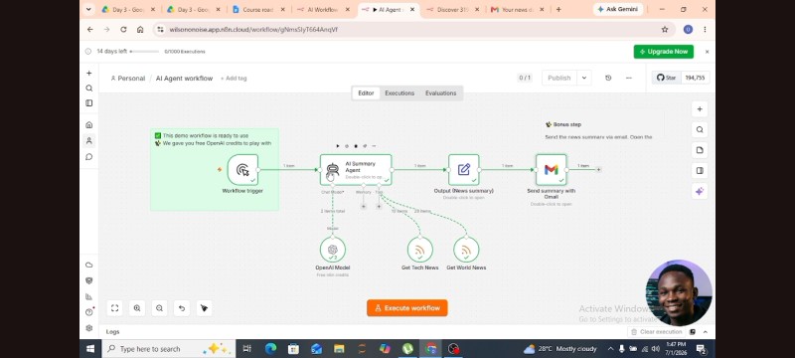Image resolution: width=795 pixels, height=358 pixels.
Task: Open the OpenAI Model node
Action: pyautogui.click(x=333, y=250)
